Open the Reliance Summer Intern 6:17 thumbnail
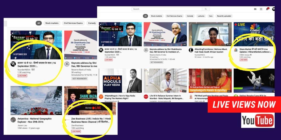The width and height of the screenshot is (281, 140). [165, 81]
